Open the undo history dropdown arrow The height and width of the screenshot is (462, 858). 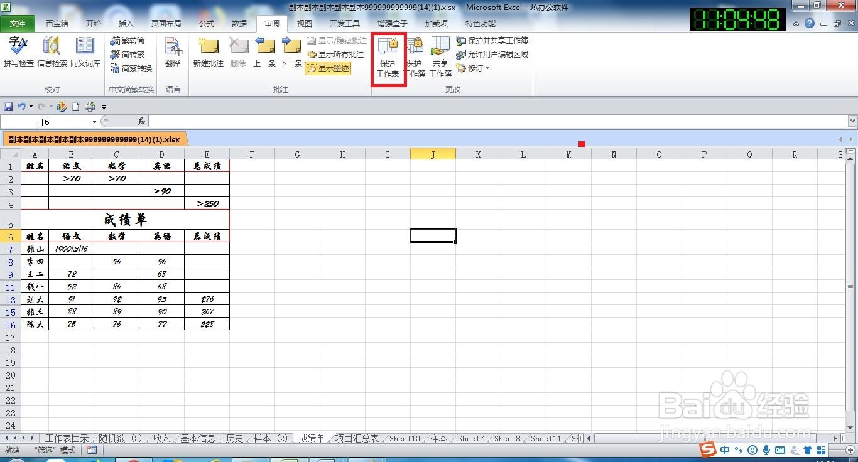click(x=31, y=107)
